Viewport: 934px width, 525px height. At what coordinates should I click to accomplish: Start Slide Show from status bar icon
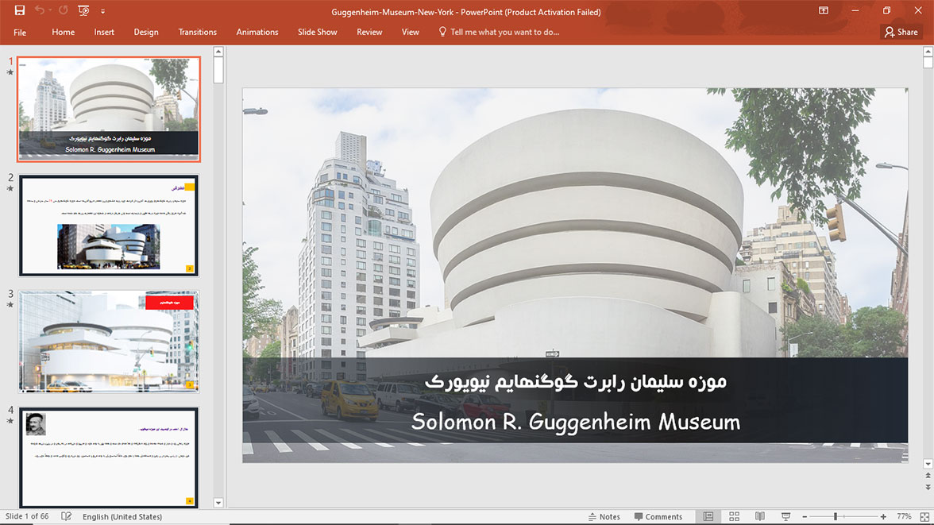[785, 516]
